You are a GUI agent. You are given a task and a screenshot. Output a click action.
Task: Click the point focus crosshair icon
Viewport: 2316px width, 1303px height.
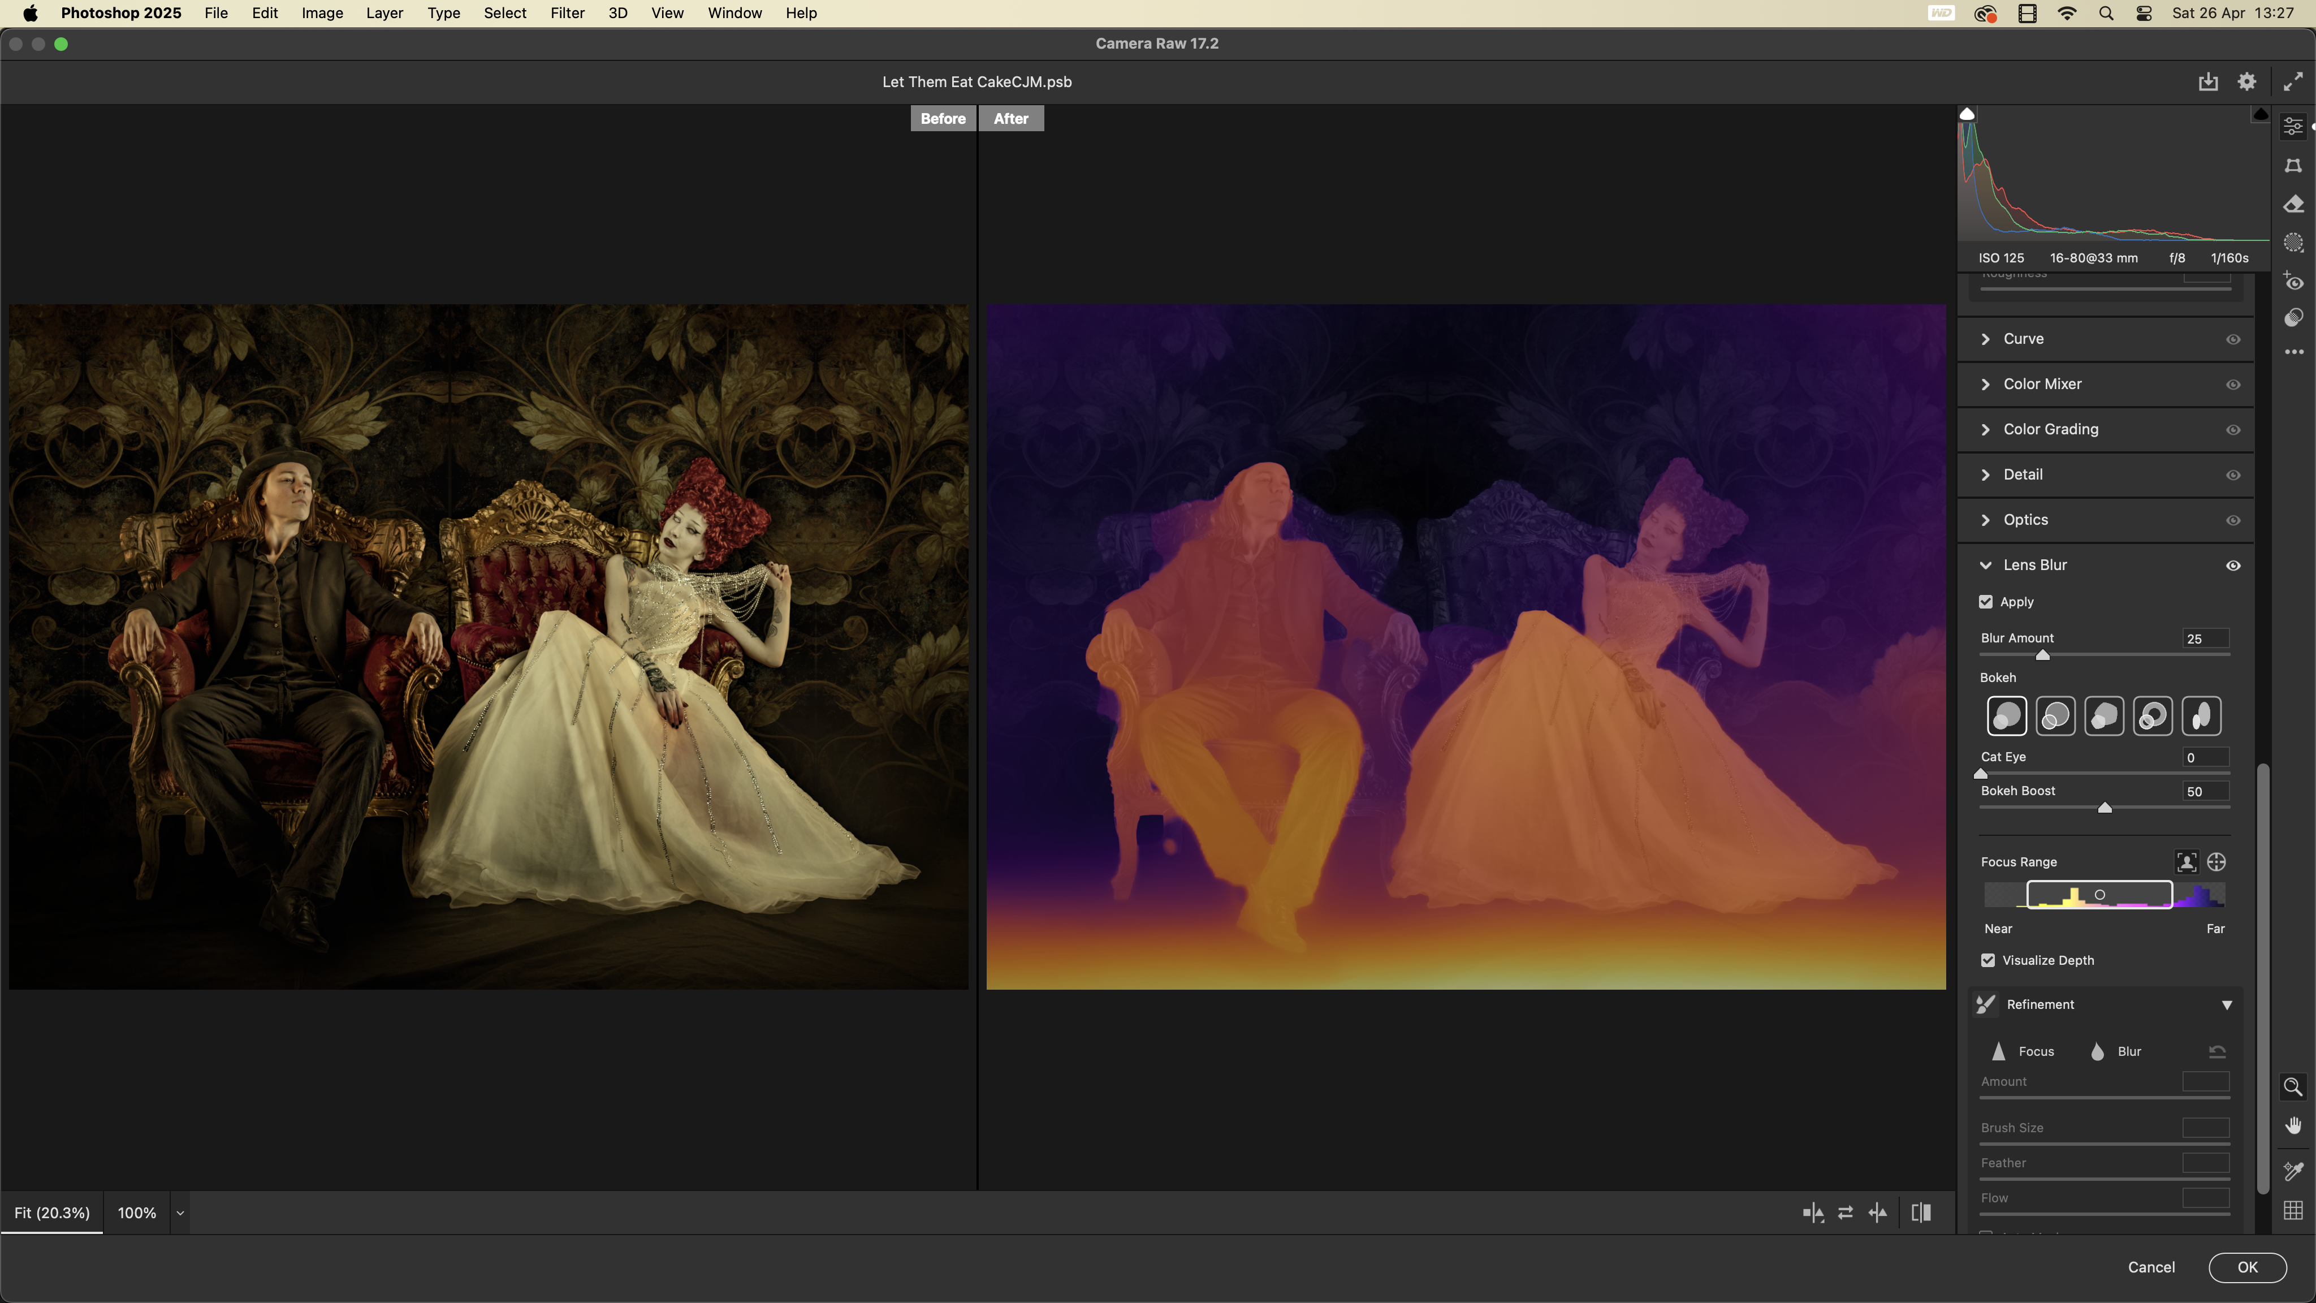[2216, 862]
